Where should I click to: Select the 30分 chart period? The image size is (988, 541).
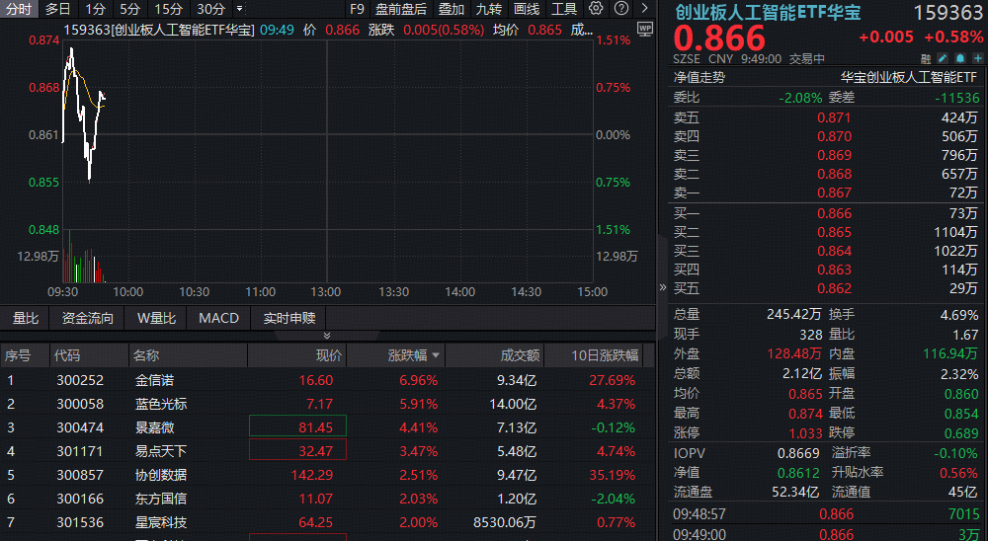point(210,9)
